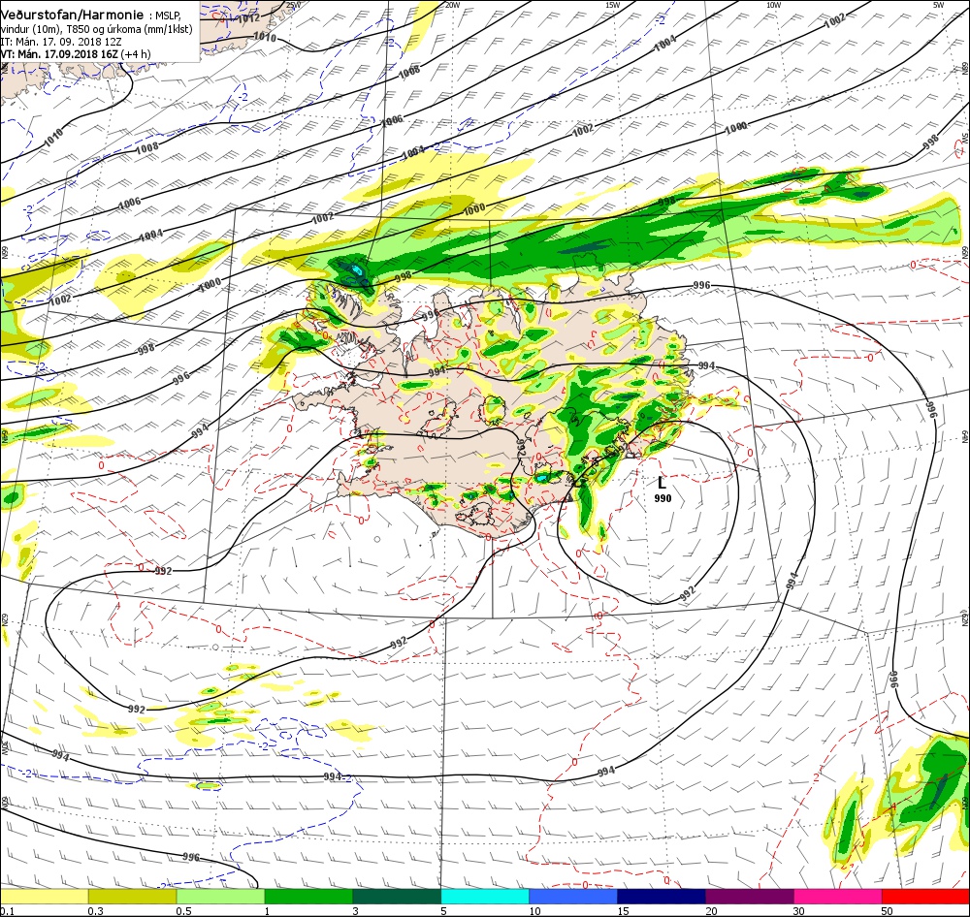Click the "Veðurstofan/Harmonie" title text
Image resolution: width=970 pixels, height=917 pixels.
pos(72,15)
